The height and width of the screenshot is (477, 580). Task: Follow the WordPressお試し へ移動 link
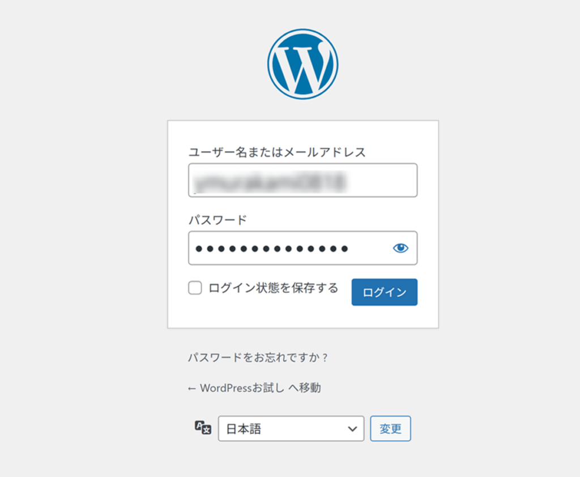(x=260, y=388)
